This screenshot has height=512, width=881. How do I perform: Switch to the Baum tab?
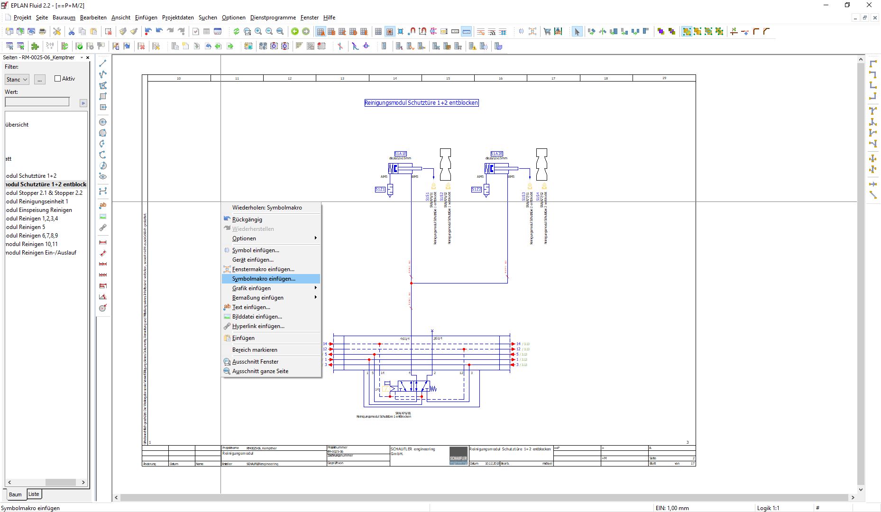[x=15, y=494]
